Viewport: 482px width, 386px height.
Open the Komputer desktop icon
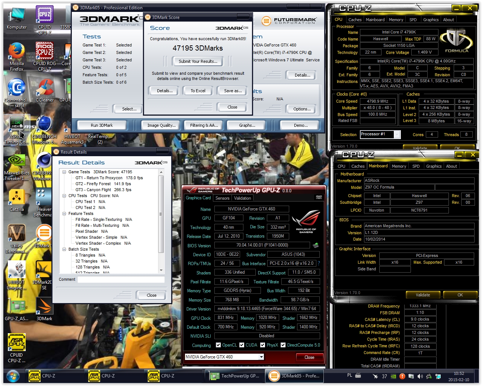point(16,19)
